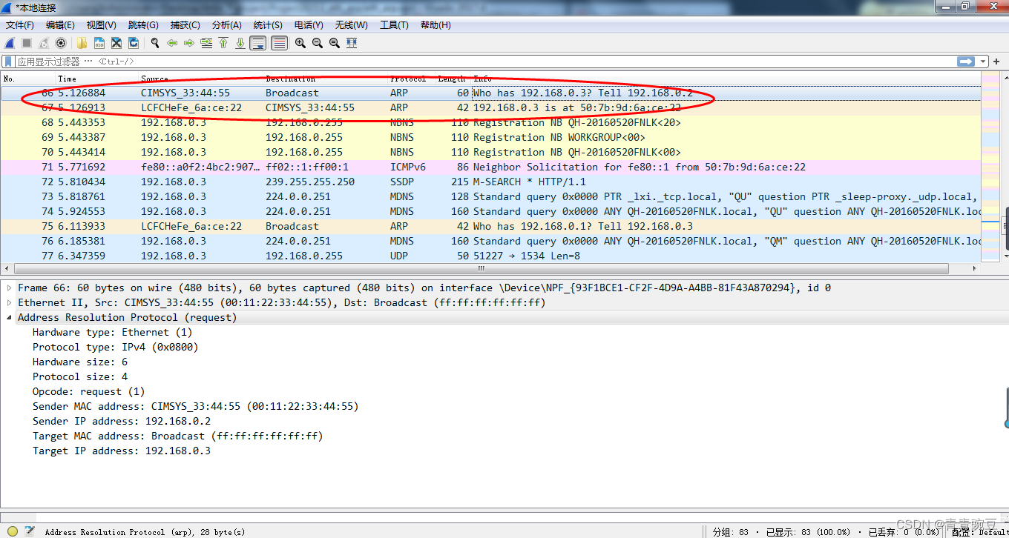1009x538 pixels.
Task: Open the 捕获 menu
Action: pyautogui.click(x=184, y=24)
